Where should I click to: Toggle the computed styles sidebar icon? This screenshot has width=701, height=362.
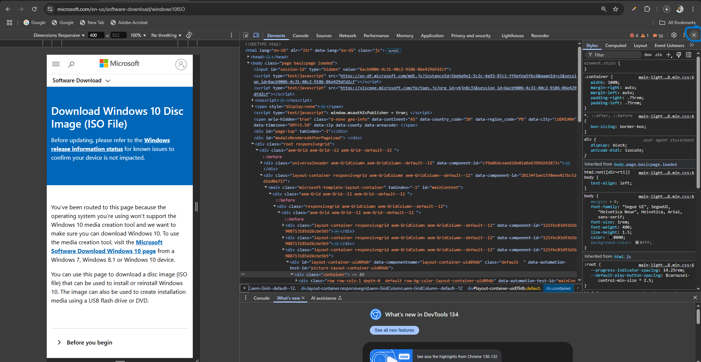(689, 55)
